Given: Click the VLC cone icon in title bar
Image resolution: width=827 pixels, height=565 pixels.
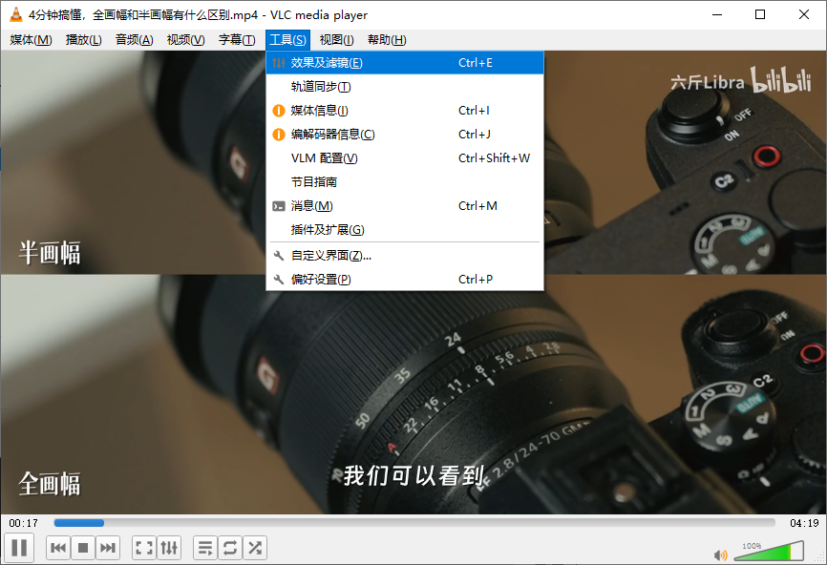Looking at the screenshot, I should coord(16,14).
